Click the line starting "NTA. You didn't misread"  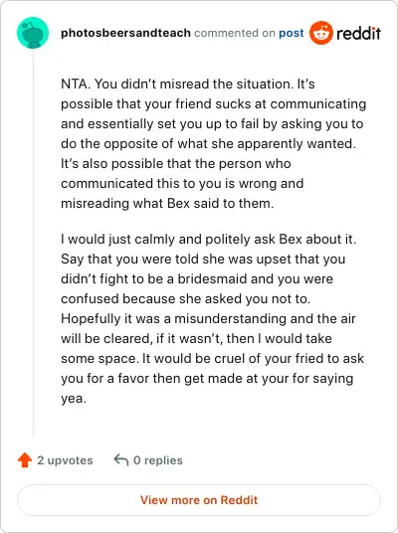[188, 84]
